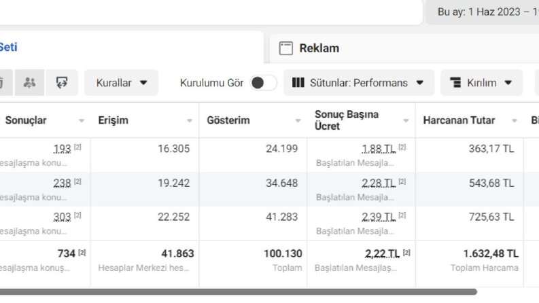The width and height of the screenshot is (539, 303).
Task: Toggle the Kurulumu Gör switch
Action: [263, 83]
